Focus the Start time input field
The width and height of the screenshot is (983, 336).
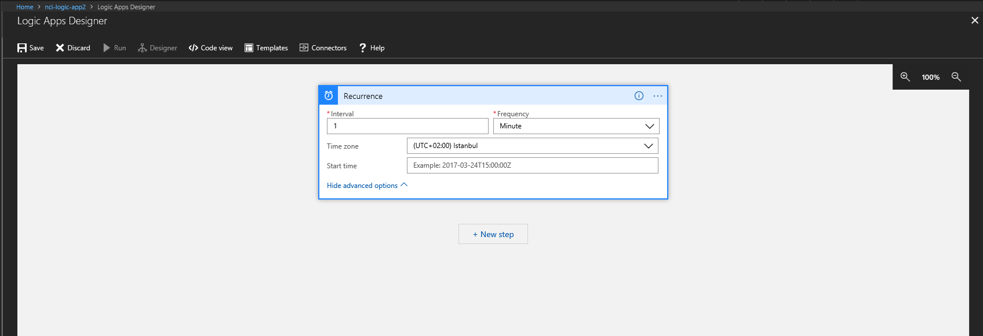pyautogui.click(x=533, y=165)
